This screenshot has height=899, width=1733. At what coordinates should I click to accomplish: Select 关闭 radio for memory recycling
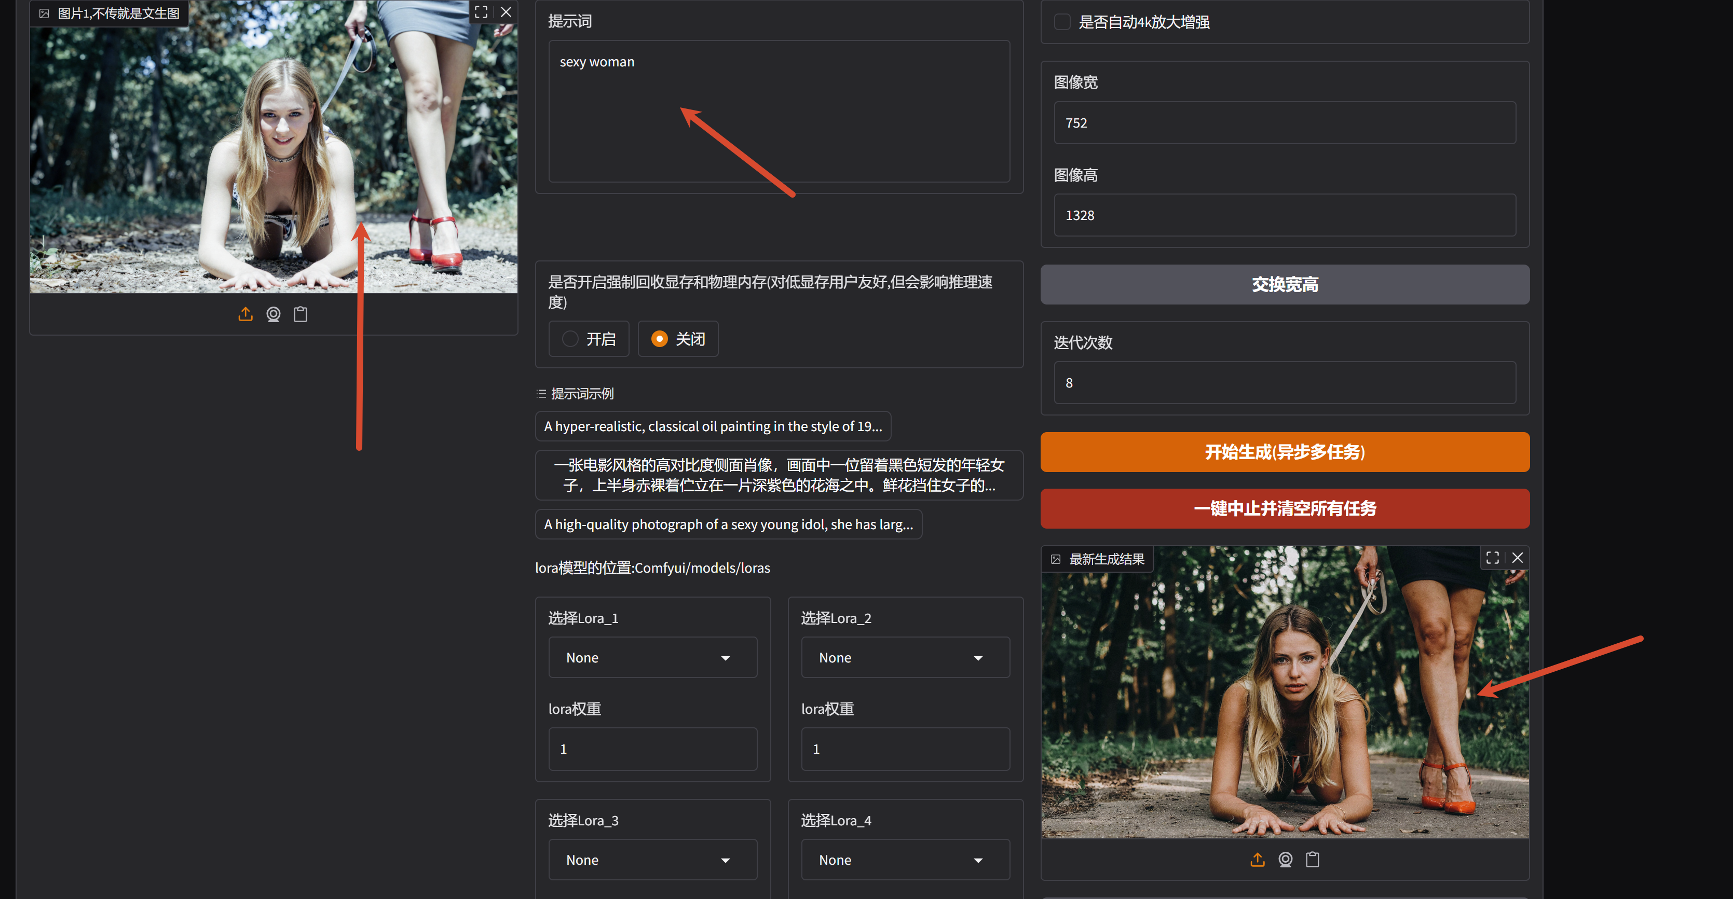pyautogui.click(x=678, y=339)
